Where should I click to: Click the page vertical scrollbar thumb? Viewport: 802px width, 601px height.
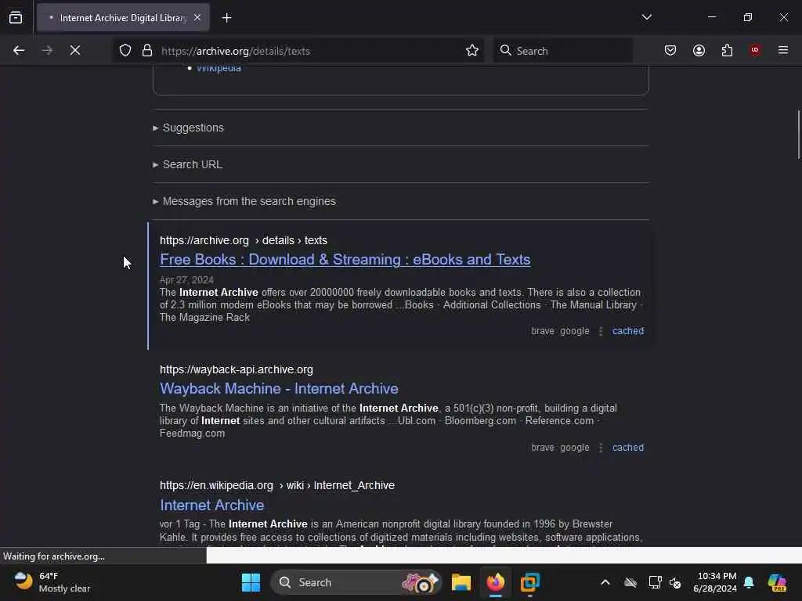coord(798,135)
